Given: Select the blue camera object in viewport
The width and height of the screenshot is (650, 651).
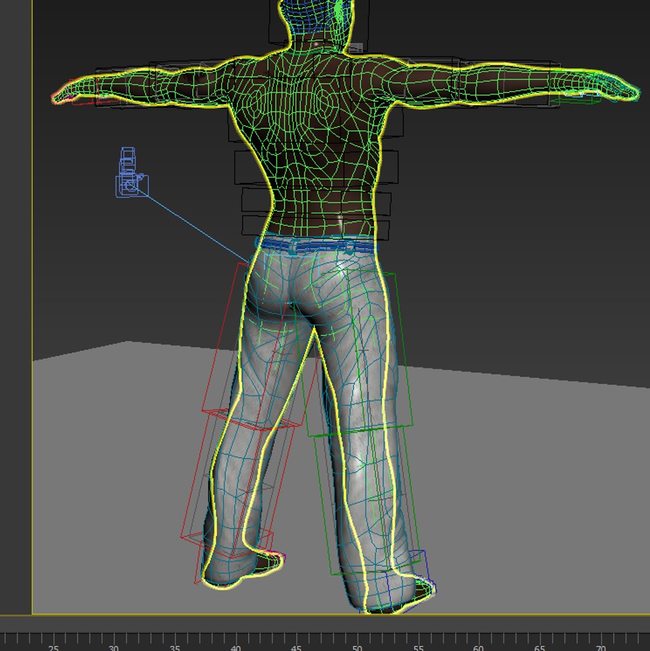Looking at the screenshot, I should [131, 172].
